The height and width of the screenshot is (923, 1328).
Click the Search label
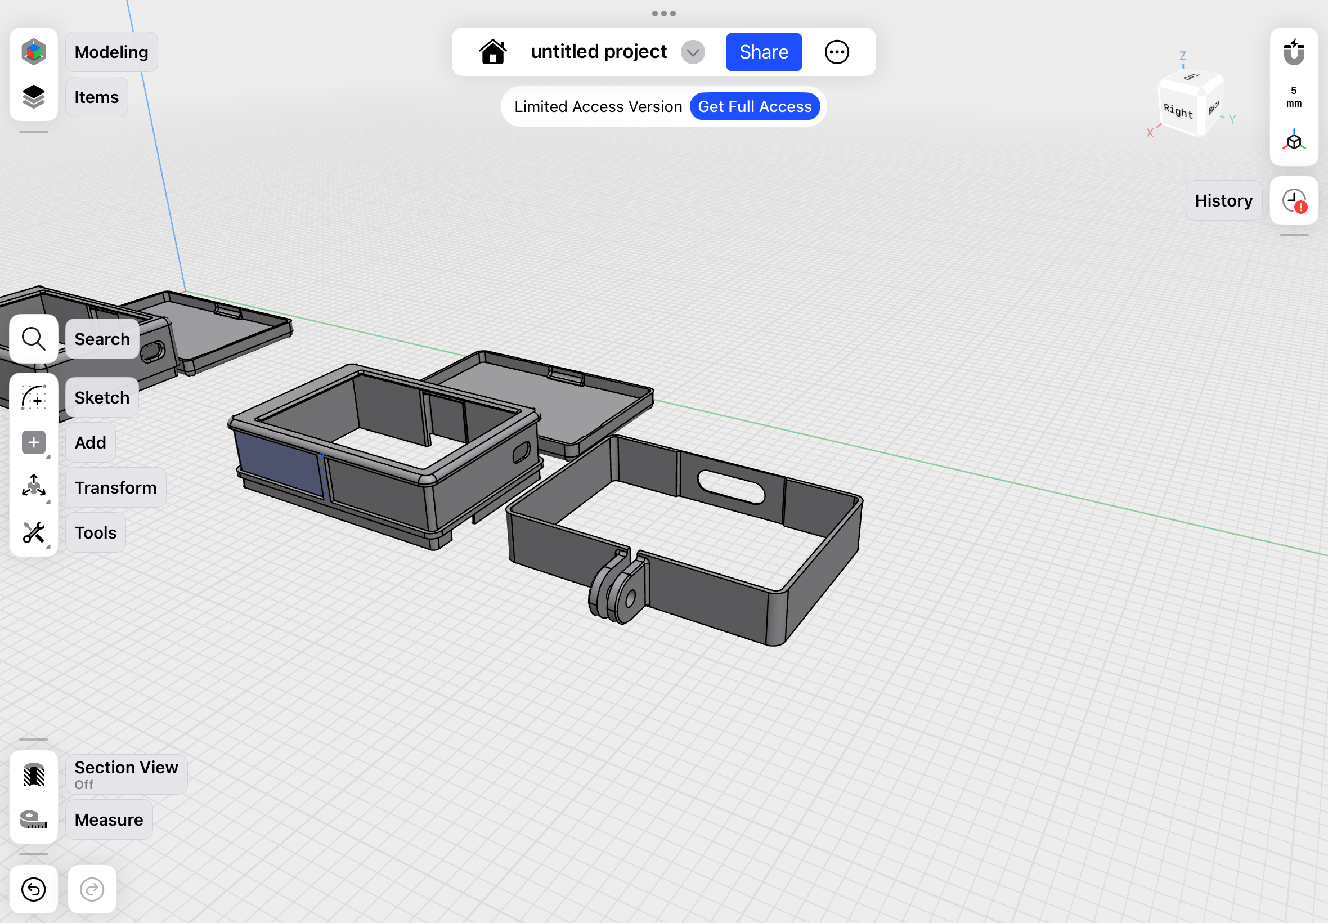102,339
